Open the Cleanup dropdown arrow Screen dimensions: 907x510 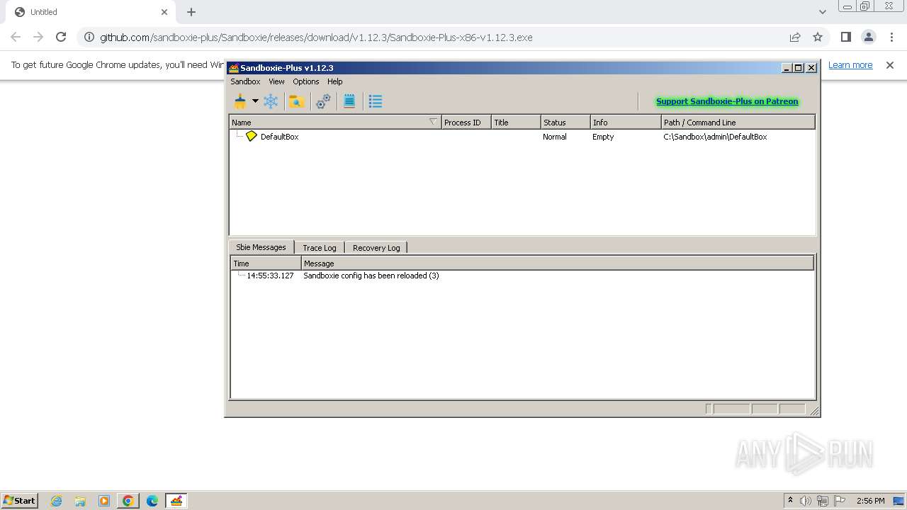click(255, 101)
